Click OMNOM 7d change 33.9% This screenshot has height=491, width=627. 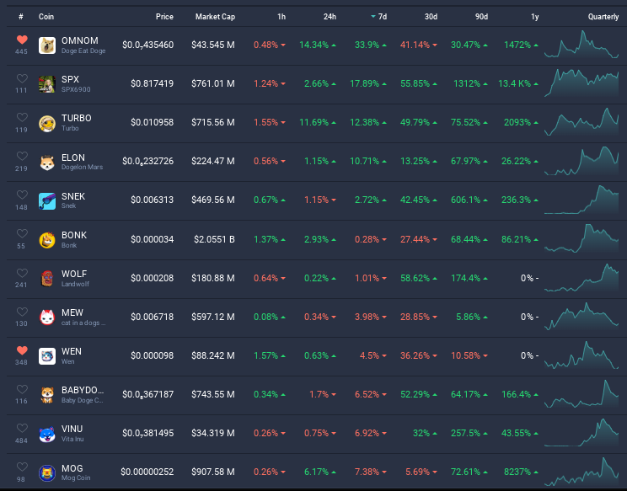pyautogui.click(x=371, y=45)
